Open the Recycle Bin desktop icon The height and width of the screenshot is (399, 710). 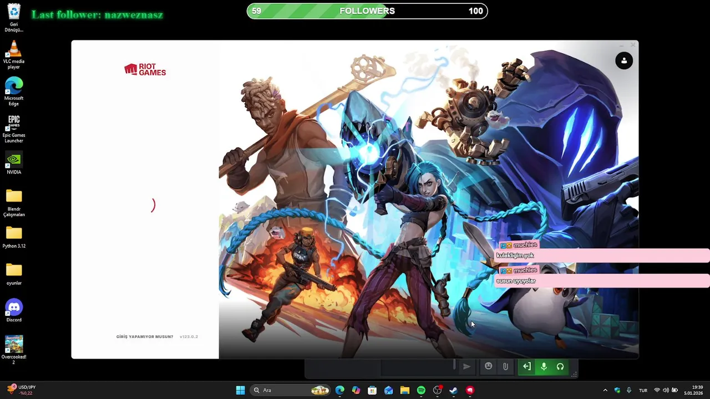coord(14,18)
